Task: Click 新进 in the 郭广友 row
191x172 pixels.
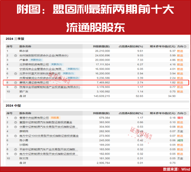Action: [x=180, y=92]
